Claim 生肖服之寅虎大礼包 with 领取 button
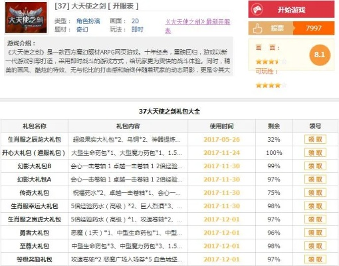The width and height of the screenshot is (339, 266). [x=315, y=219]
